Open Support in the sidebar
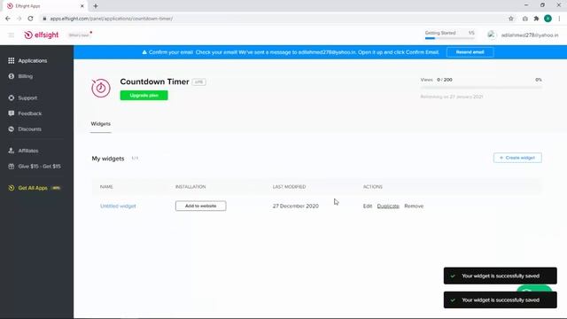The image size is (567, 319). click(27, 98)
